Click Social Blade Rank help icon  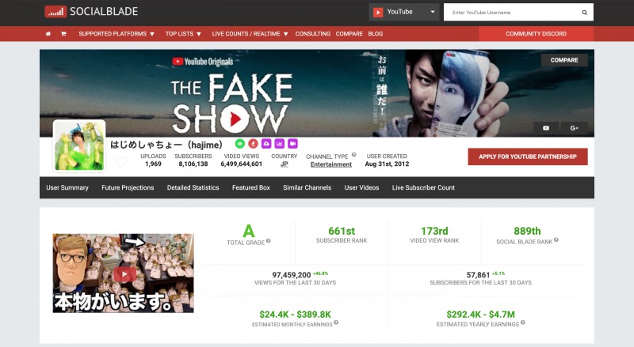click(556, 240)
